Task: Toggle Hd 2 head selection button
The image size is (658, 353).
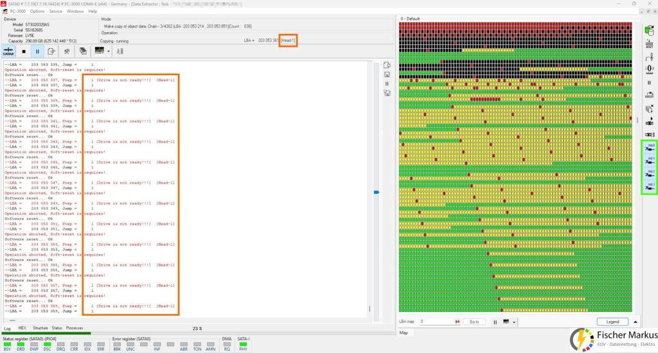Action: coord(650,174)
